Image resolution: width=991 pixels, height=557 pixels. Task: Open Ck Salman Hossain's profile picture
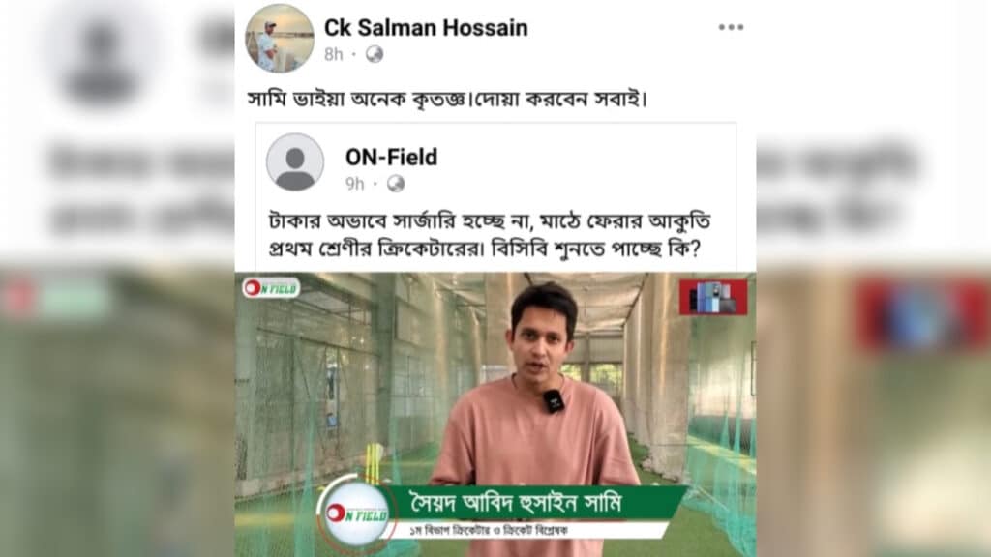tap(280, 38)
